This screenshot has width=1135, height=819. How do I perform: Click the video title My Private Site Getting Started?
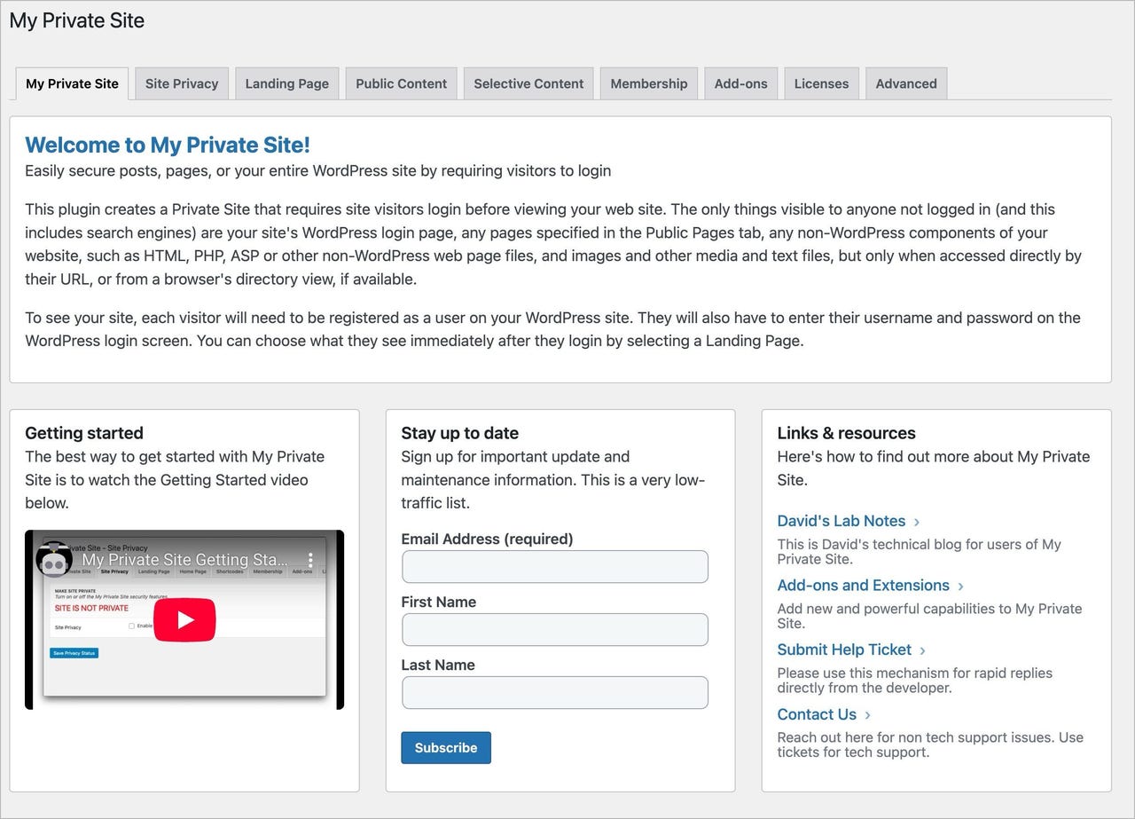pos(185,560)
